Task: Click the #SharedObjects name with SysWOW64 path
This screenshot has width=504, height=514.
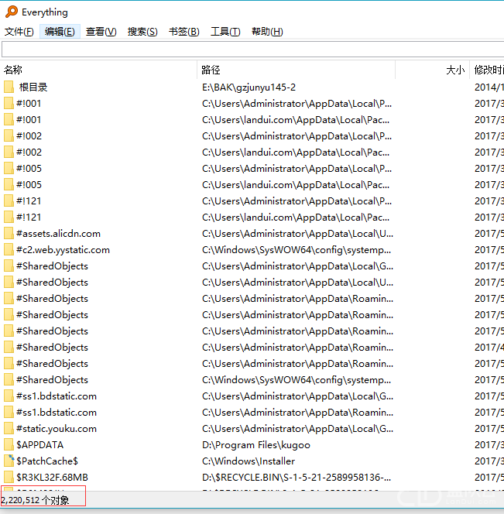Action: 52,380
